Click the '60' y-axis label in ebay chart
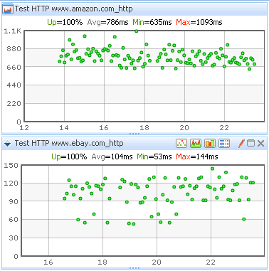269x271 pixels. 14,220
